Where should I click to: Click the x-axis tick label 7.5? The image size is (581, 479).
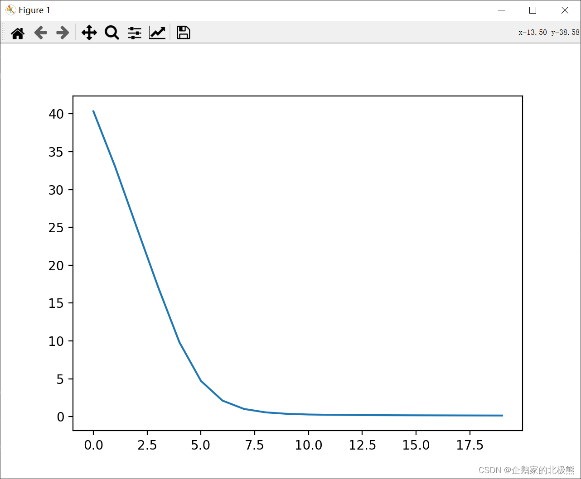tap(255, 445)
